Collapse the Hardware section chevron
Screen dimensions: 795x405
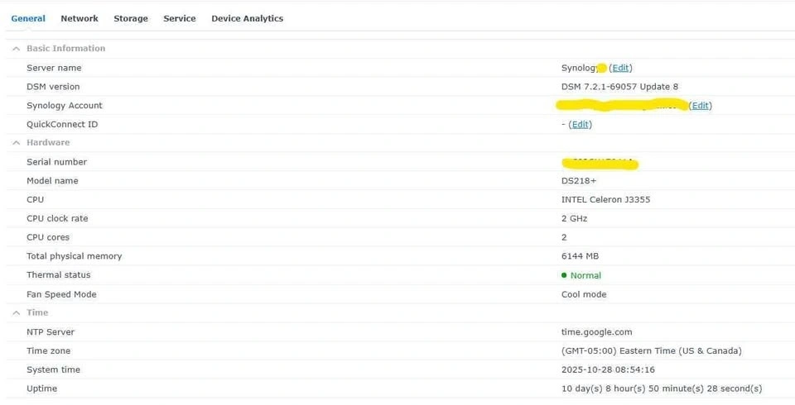pyautogui.click(x=16, y=143)
